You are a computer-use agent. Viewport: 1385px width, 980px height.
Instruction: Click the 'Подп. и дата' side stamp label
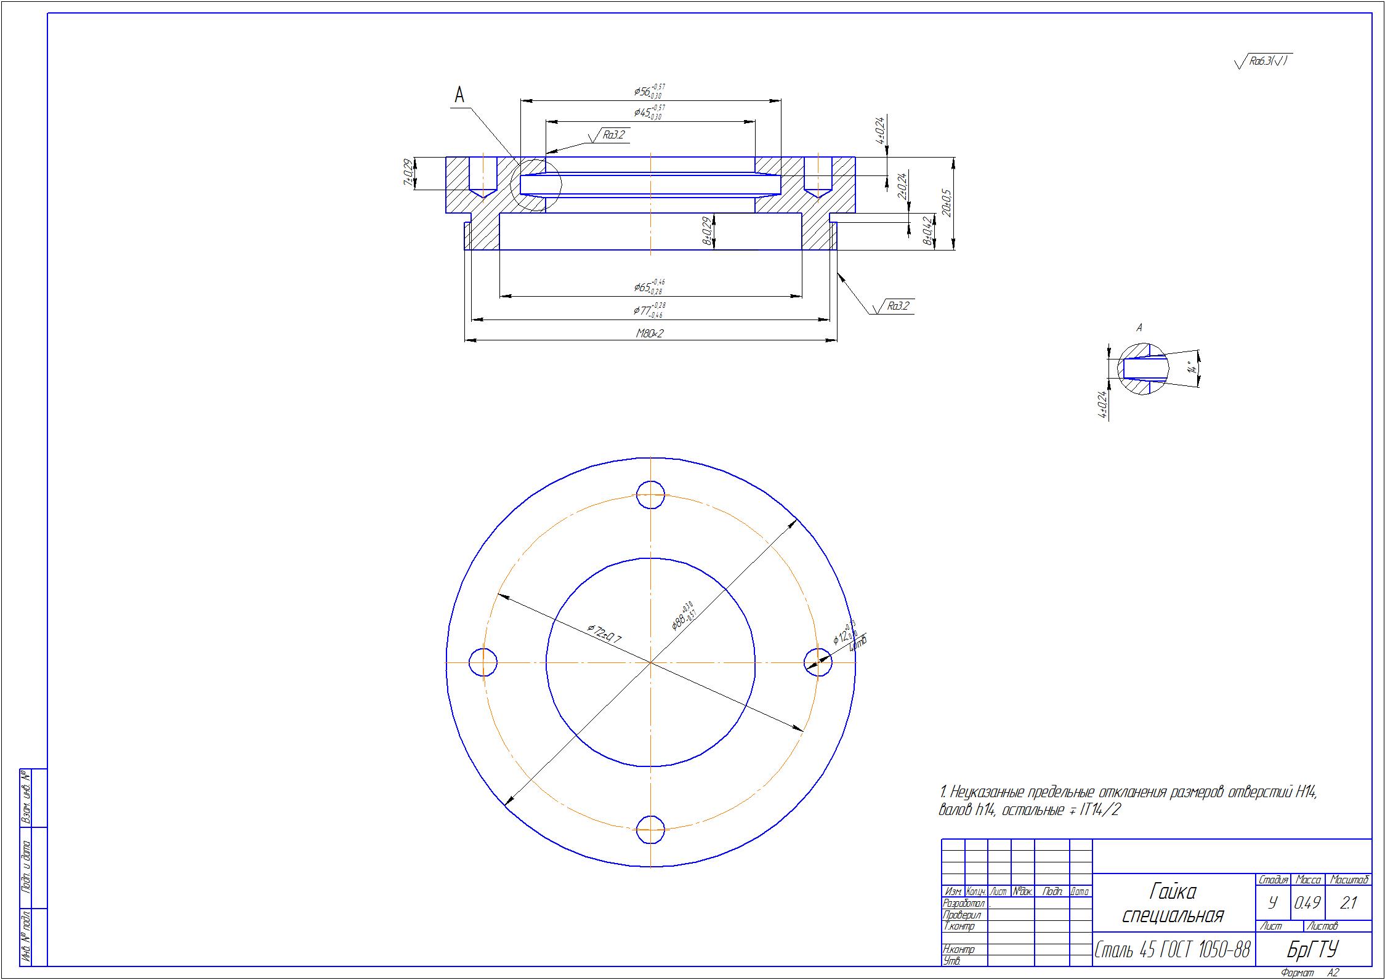[x=25, y=867]
